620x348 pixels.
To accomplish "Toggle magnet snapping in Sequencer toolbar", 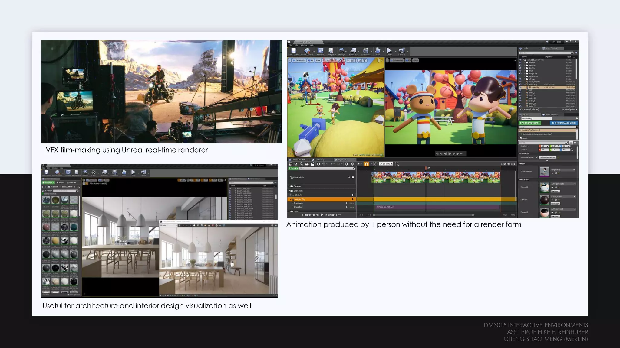I will coord(366,164).
